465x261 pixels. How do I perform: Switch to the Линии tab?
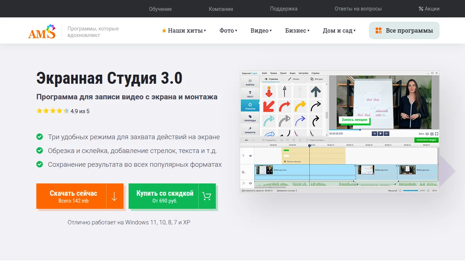click(294, 79)
